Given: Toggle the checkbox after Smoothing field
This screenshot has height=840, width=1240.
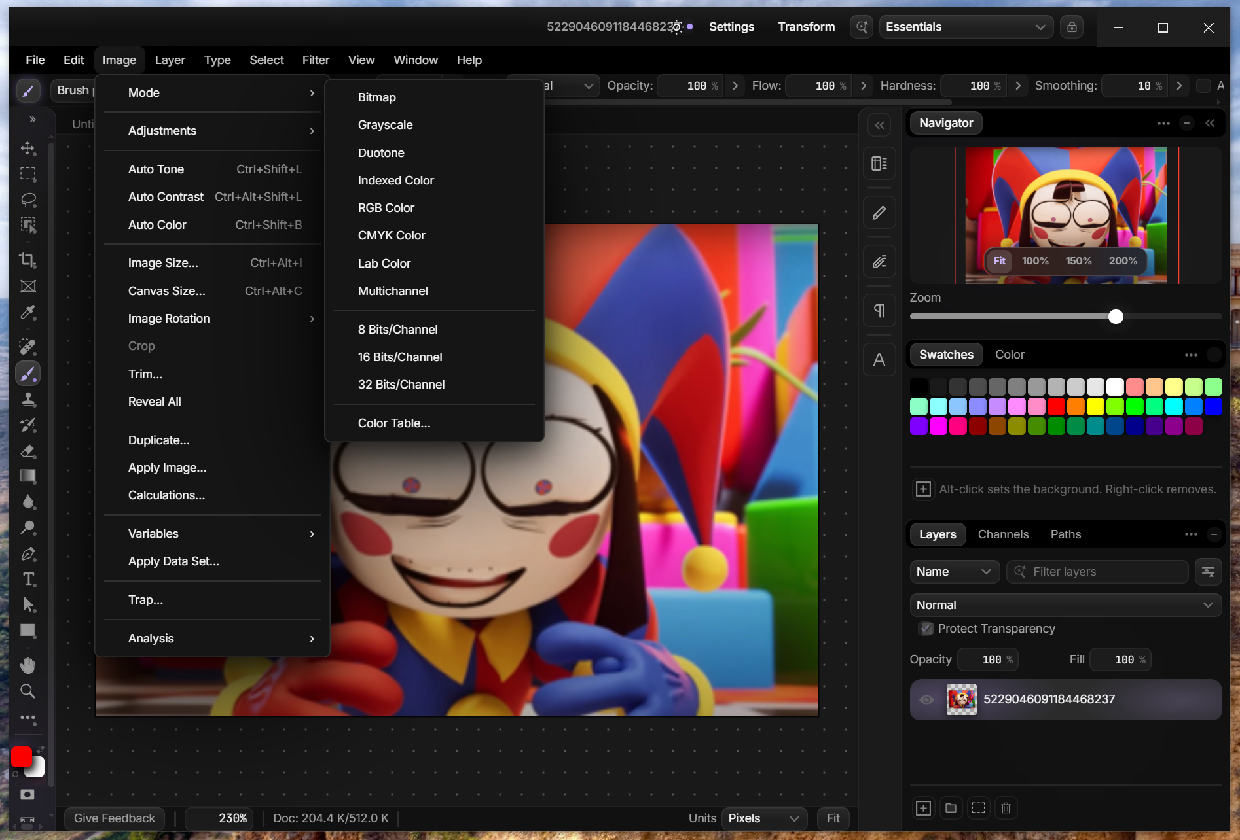Looking at the screenshot, I should (1203, 86).
